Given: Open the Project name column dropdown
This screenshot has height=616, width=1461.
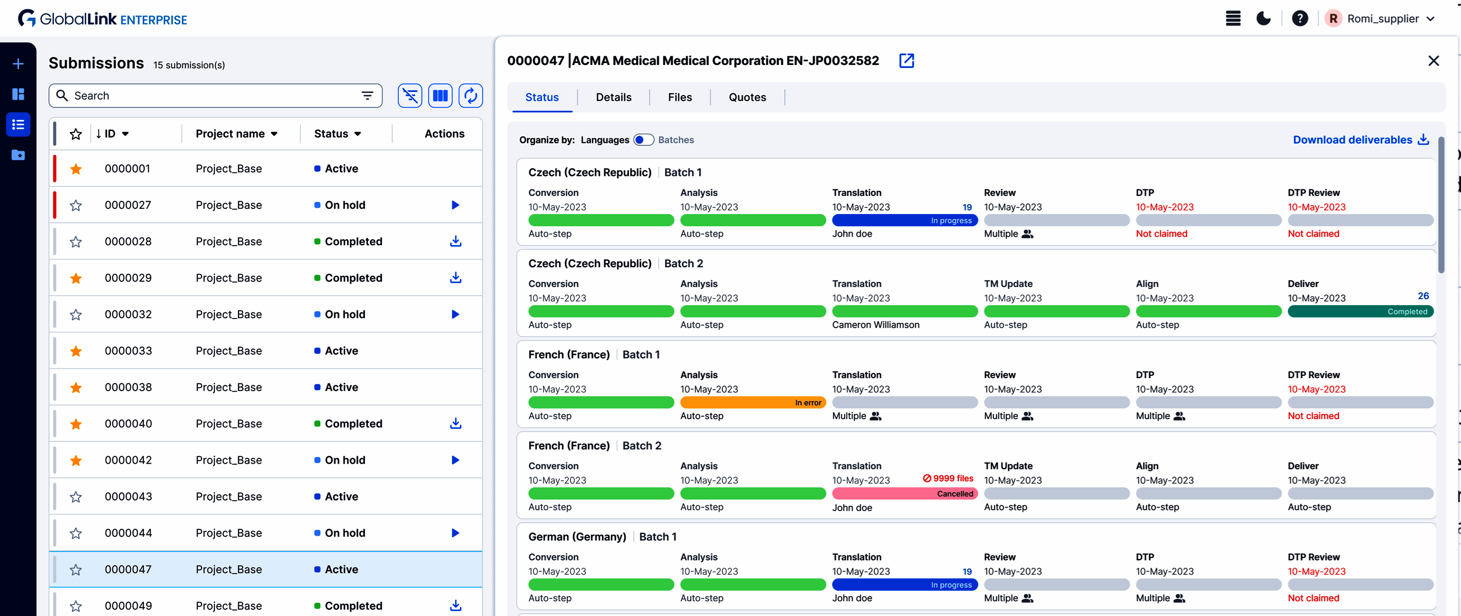Looking at the screenshot, I should click(x=274, y=134).
